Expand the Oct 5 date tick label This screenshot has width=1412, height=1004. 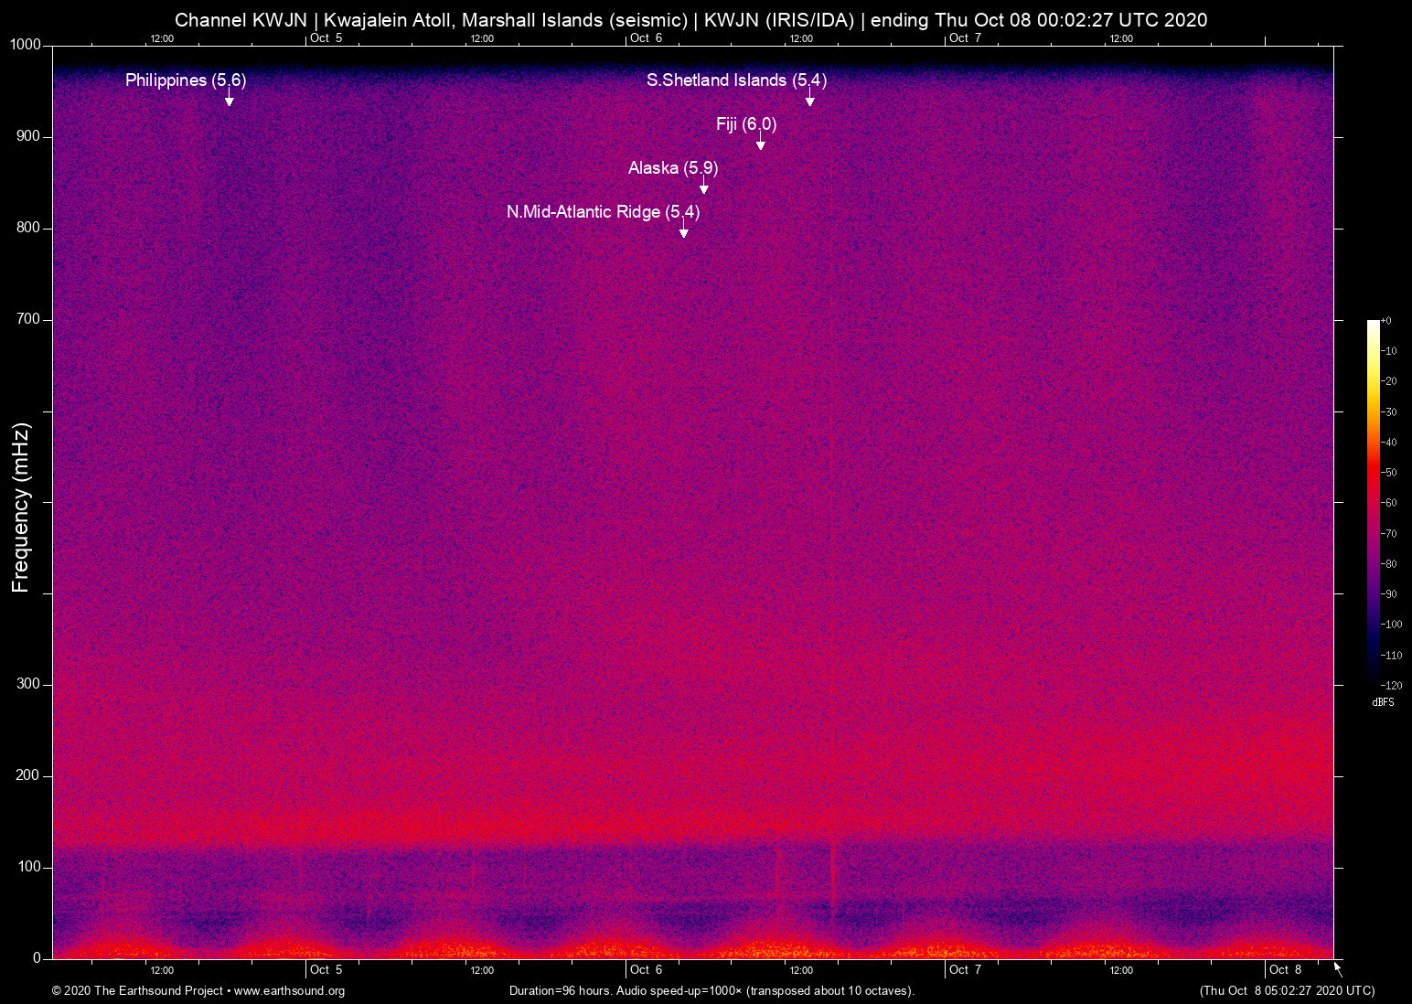point(326,969)
